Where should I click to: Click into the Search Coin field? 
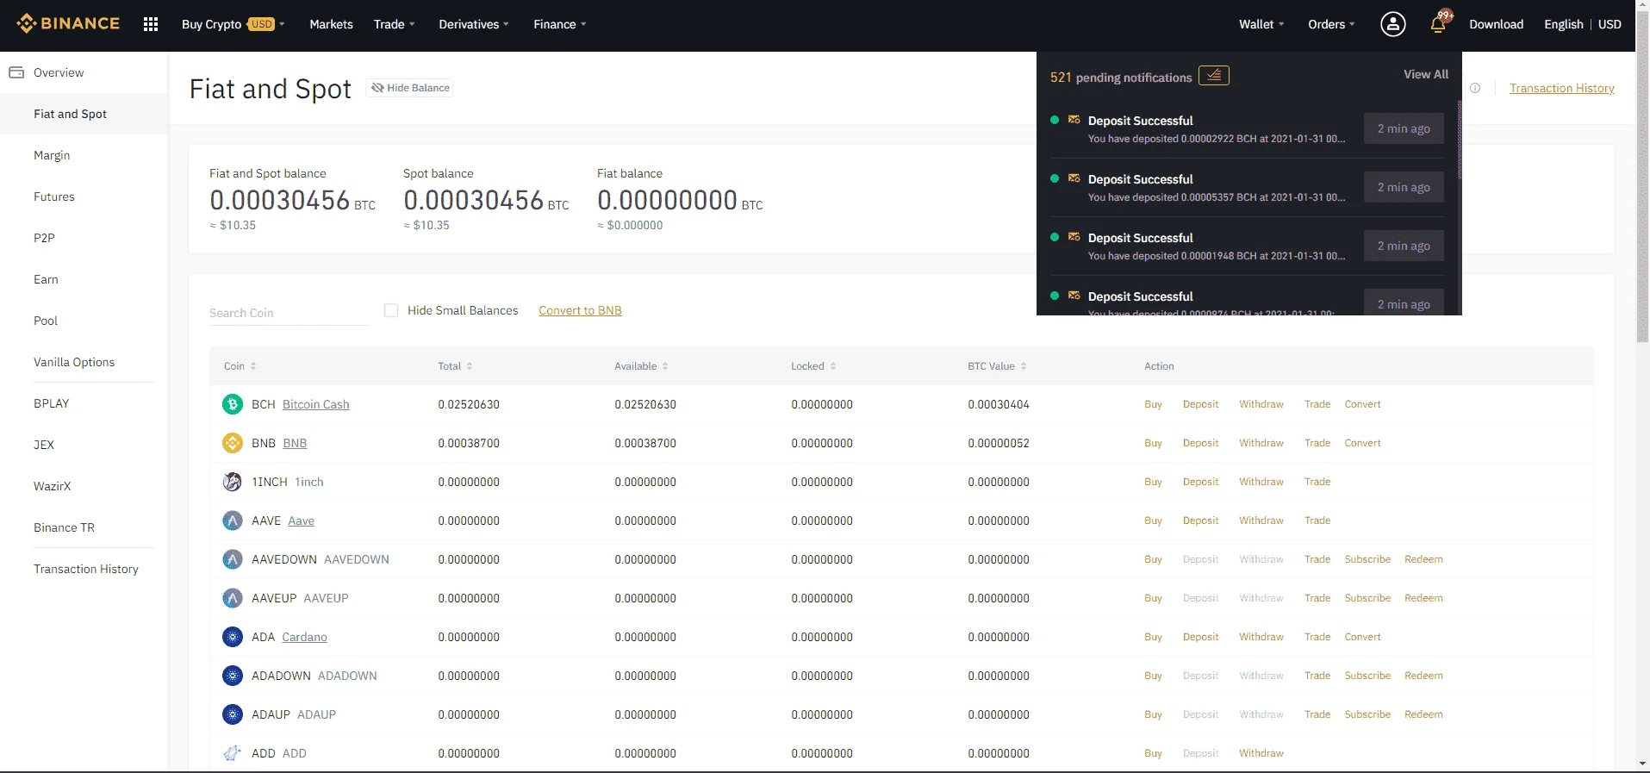[x=289, y=313]
